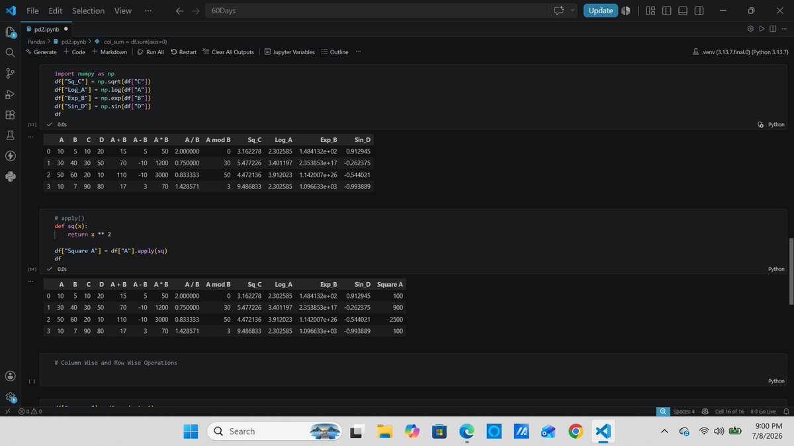Split the editor to the right

pos(773,30)
